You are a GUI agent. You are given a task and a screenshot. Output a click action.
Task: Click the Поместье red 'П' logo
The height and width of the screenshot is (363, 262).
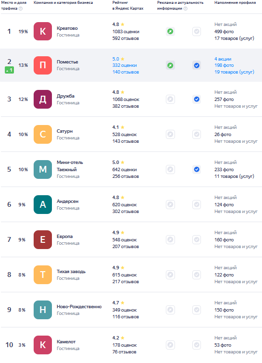43,65
